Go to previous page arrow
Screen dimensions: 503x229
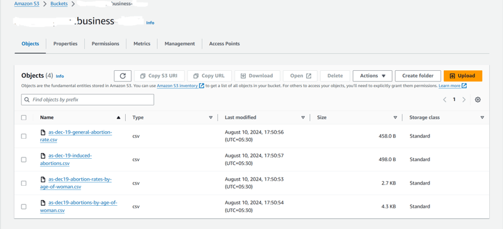[445, 100]
